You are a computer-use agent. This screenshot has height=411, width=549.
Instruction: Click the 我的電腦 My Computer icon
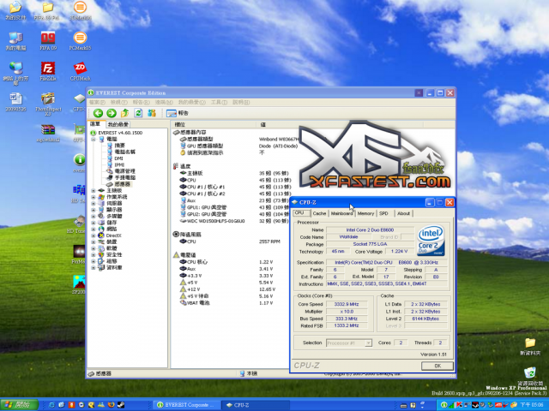(x=15, y=41)
